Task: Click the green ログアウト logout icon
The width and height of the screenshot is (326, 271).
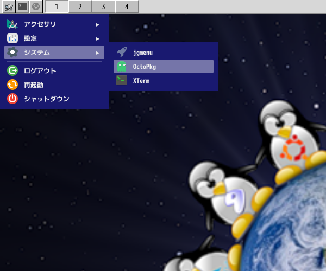Action: pyautogui.click(x=12, y=70)
